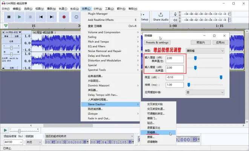Close the track with its X icon
Image resolution: width=249 pixels, height=151 pixels.
pyautogui.click(x=3, y=32)
